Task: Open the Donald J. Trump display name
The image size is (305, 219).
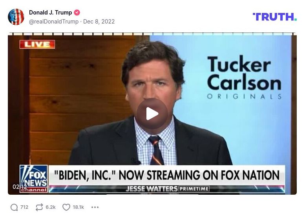Action: tap(51, 13)
